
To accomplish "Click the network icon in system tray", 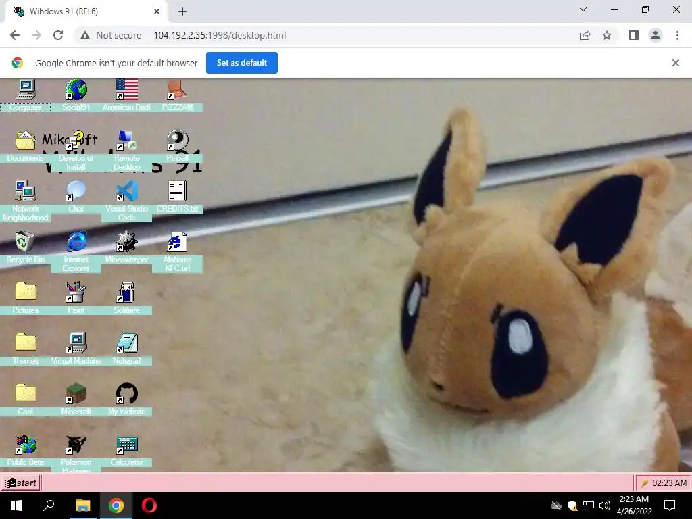I will coord(589,505).
